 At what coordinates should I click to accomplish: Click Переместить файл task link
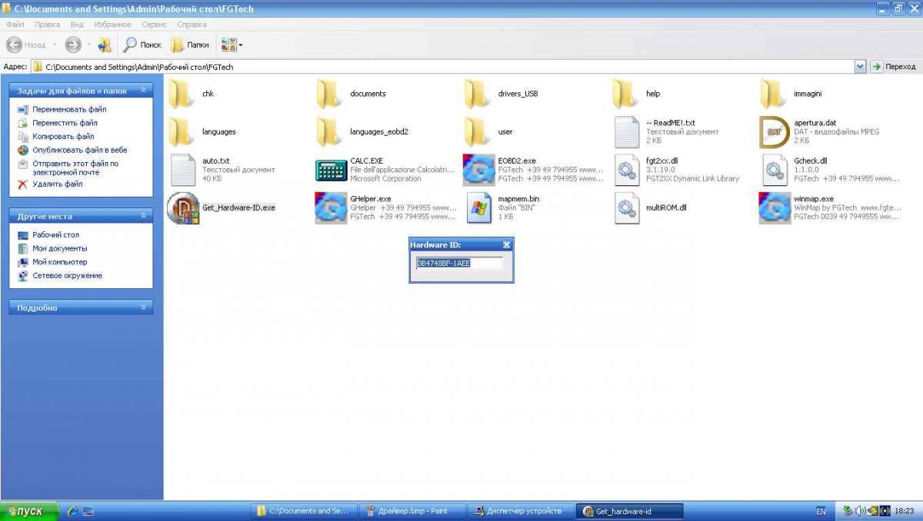(x=65, y=123)
